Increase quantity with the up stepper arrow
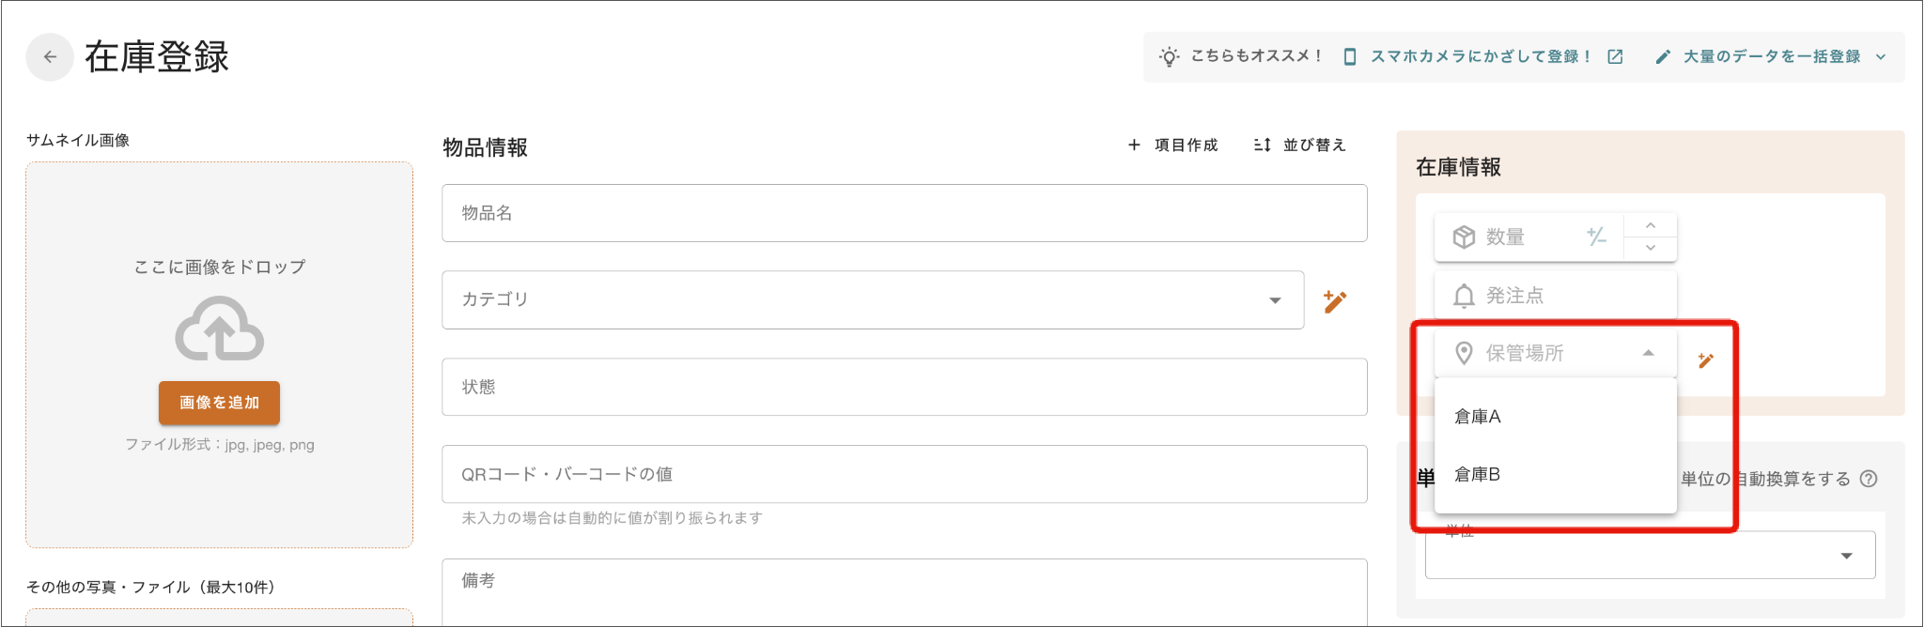1924x627 pixels. (x=1651, y=226)
